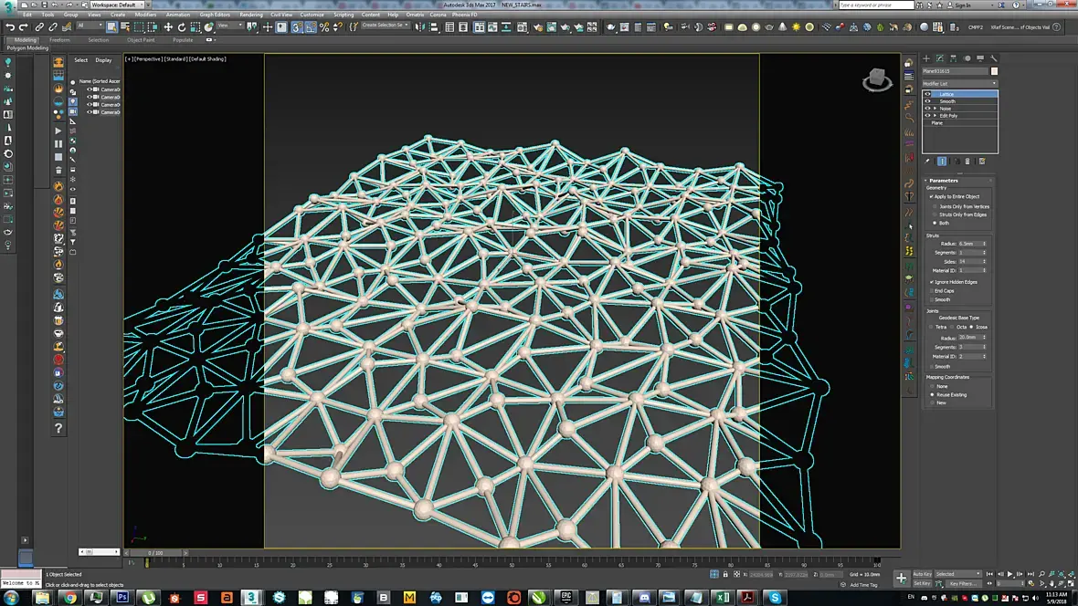Enable the End Caps checkbox
1078x606 pixels.
point(932,291)
